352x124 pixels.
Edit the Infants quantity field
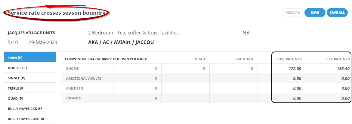(137, 98)
